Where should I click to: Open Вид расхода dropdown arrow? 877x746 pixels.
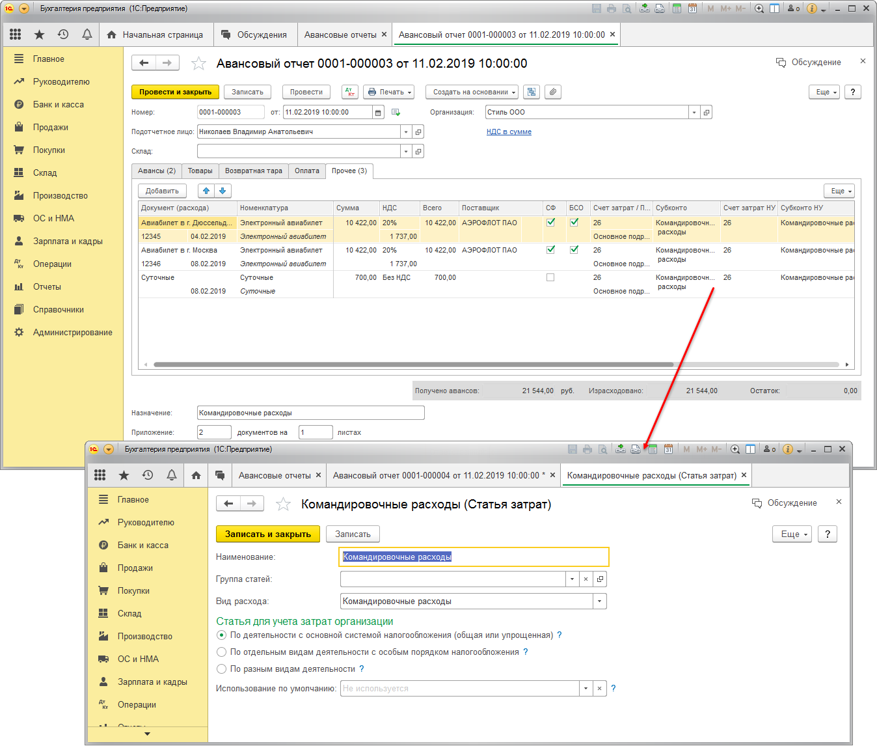(x=600, y=601)
